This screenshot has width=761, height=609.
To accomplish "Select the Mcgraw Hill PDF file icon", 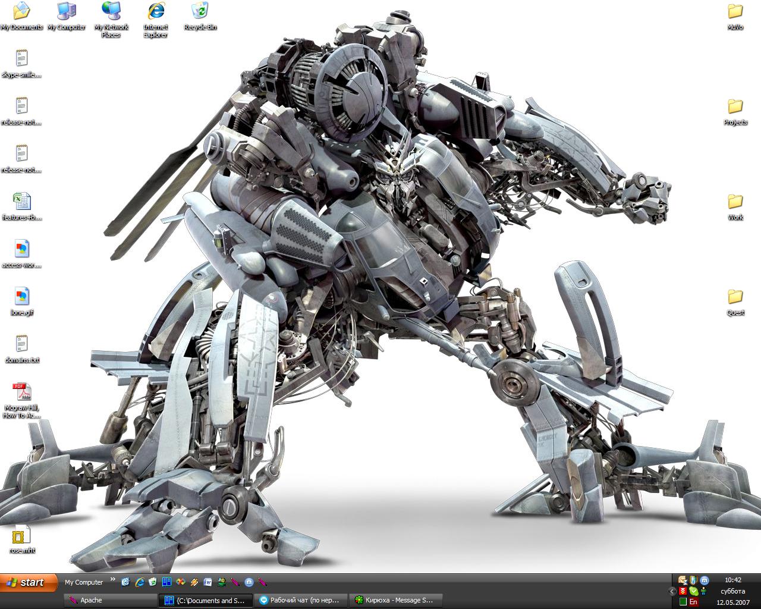I will pos(21,393).
